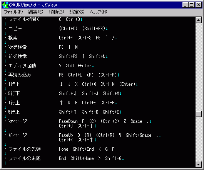Click the JKView app icon in title bar
The image size is (204, 170).
[x=5, y=5]
